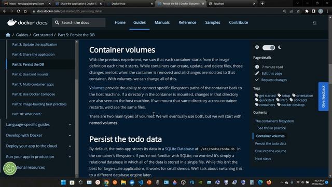
Task: Click the browser home icon
Action: tap(25, 11)
